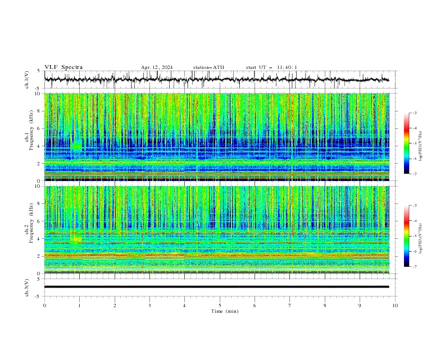The image size is (445, 343).
Task: Click the ch.1 voltage waveform trace
Action: point(216,80)
